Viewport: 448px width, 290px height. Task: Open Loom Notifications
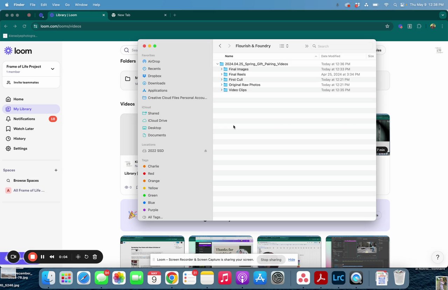click(x=31, y=119)
